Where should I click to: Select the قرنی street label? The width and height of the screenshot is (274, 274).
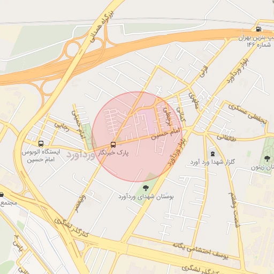(x=203, y=72)
